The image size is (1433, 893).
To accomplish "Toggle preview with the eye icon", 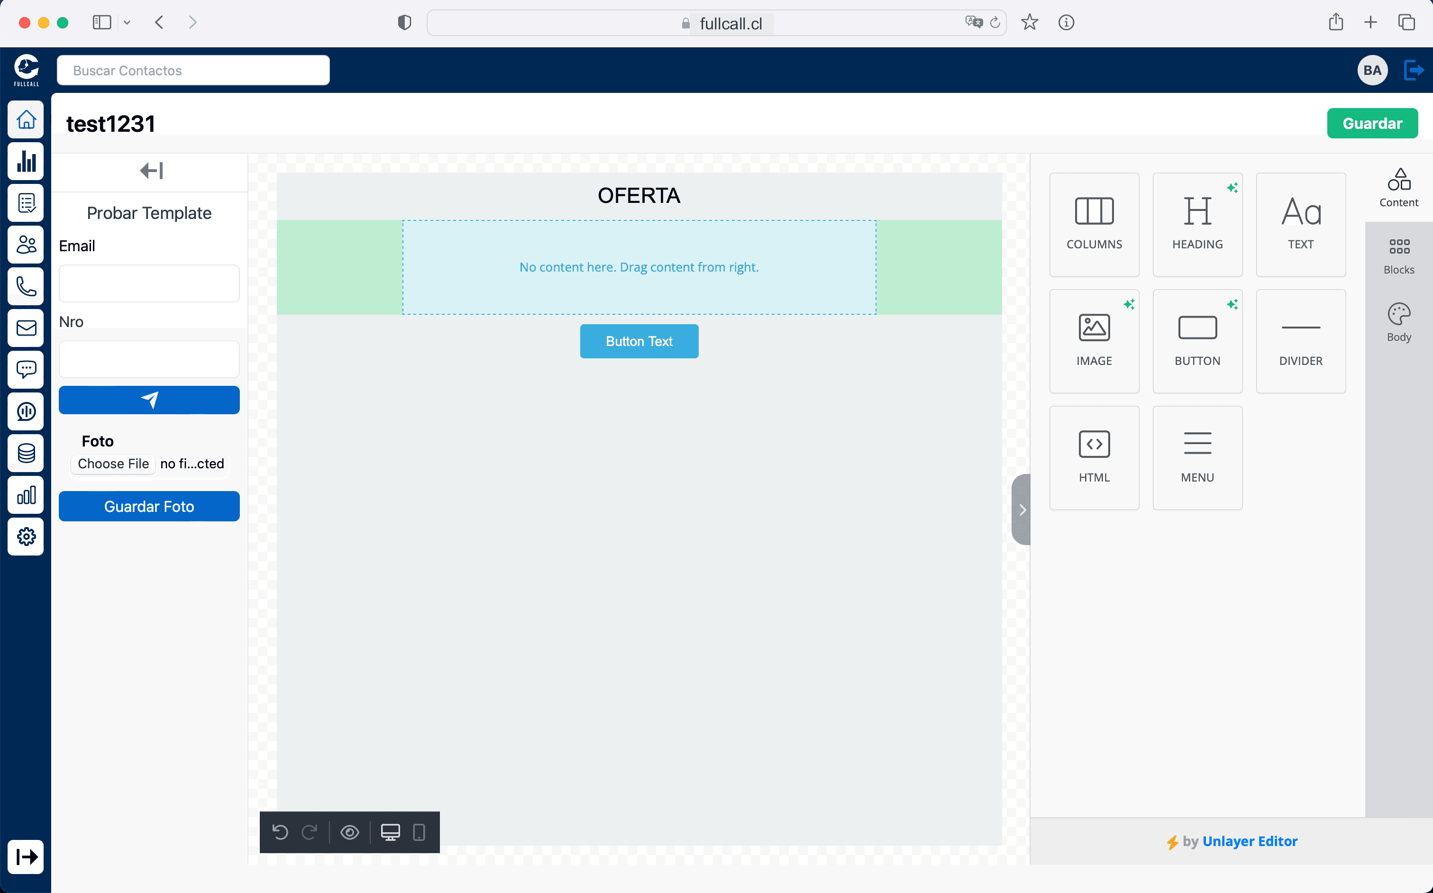I will click(350, 831).
